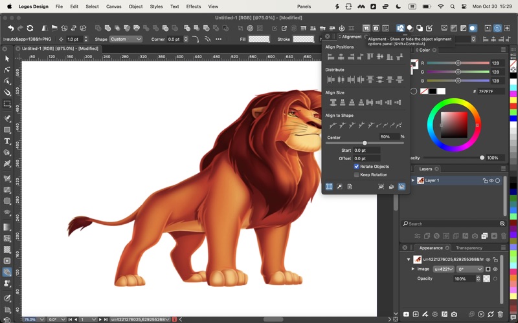518x323 pixels.
Task: Click the Logos Design app menu
Action: click(x=34, y=6)
